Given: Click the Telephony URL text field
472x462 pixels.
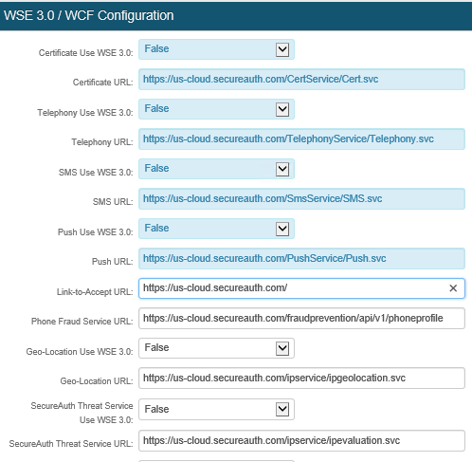Looking at the screenshot, I should [x=301, y=139].
